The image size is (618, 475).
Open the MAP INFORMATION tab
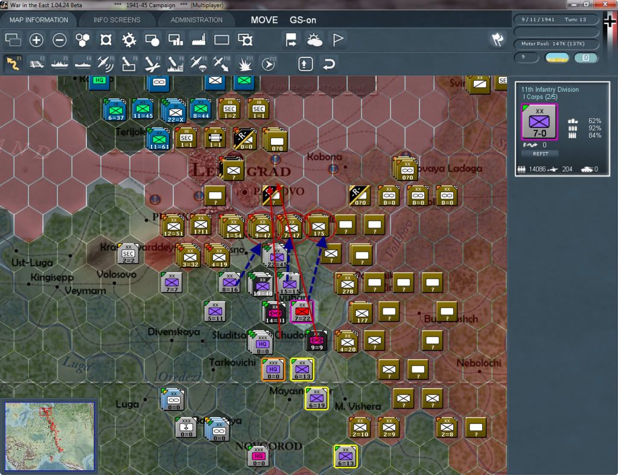point(39,20)
